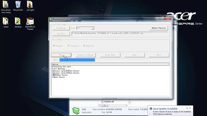Click the green 3.10 application icon in details pane
The width and height of the screenshot is (207, 116).
point(76,111)
